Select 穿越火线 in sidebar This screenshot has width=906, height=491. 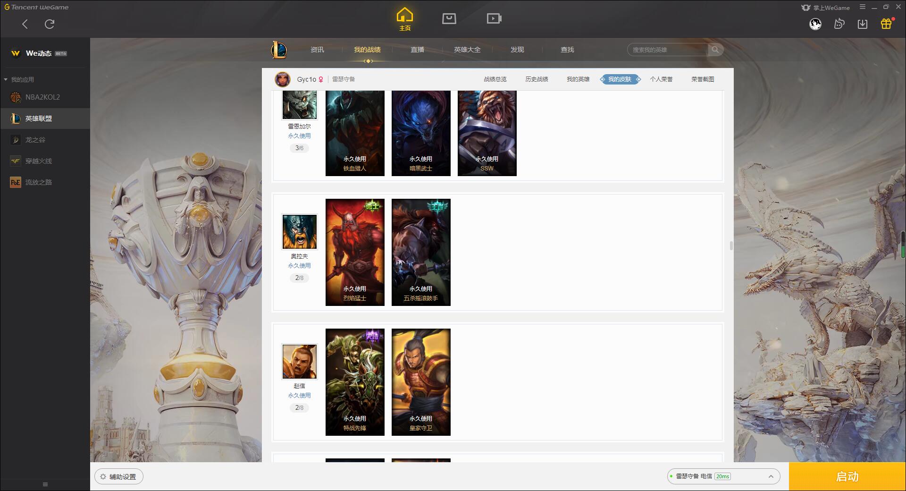pyautogui.click(x=45, y=161)
